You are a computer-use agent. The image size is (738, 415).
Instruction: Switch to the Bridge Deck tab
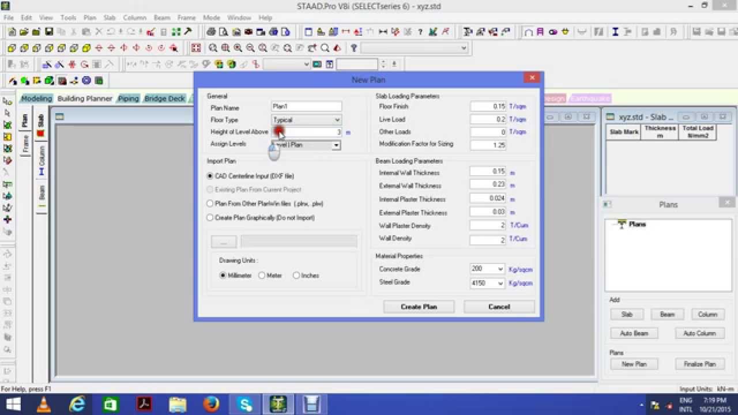[x=164, y=99]
